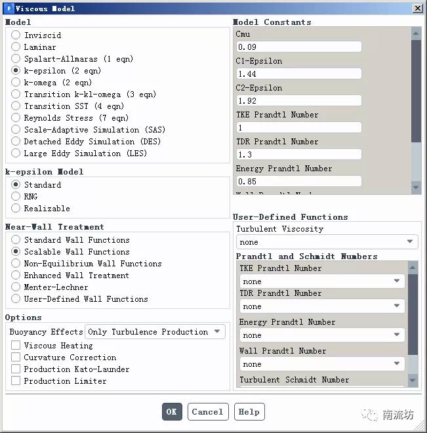Choose the Realizable k-epsilon model

(16, 208)
